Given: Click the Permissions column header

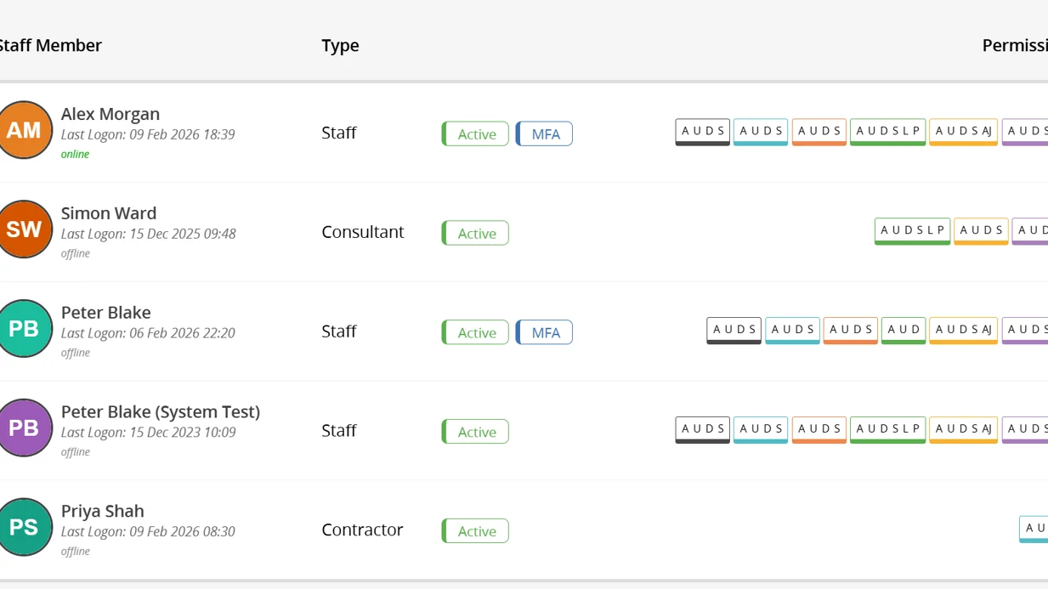Looking at the screenshot, I should coord(1014,46).
